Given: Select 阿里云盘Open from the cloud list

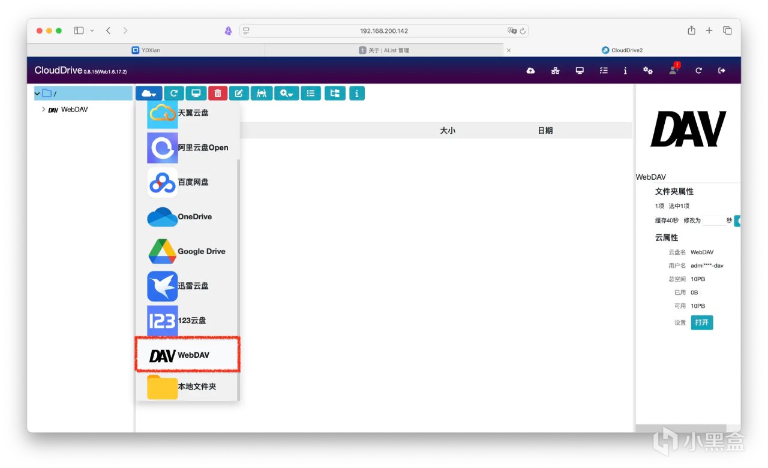Looking at the screenshot, I should pyautogui.click(x=187, y=147).
